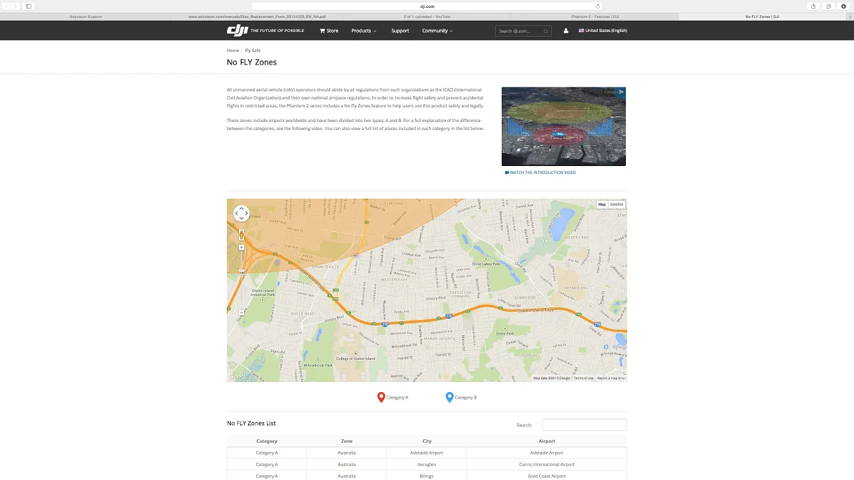The height and width of the screenshot is (480, 854).
Task: Switch to Activision Support tab
Action: (85, 17)
